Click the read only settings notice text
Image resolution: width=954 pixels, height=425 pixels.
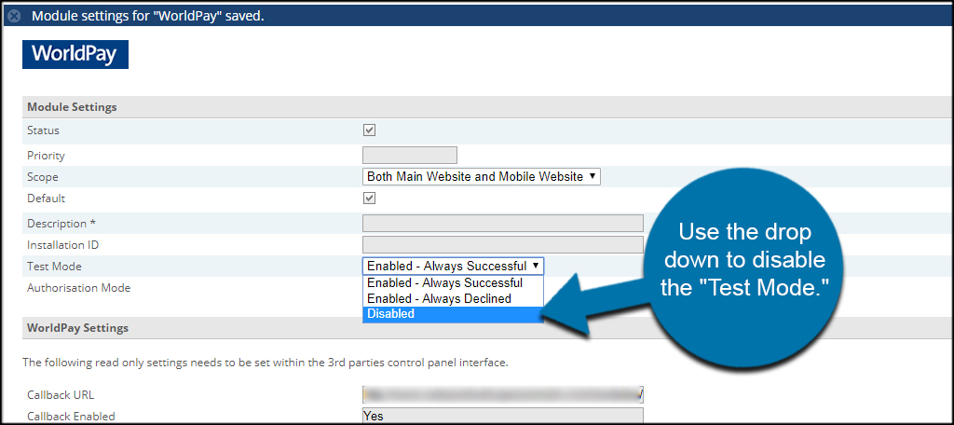(x=266, y=363)
